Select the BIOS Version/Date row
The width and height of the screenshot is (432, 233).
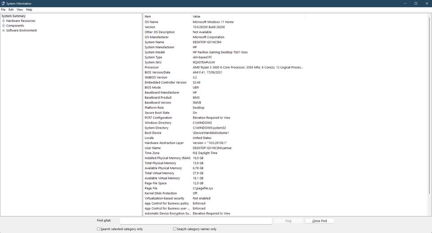coord(224,72)
